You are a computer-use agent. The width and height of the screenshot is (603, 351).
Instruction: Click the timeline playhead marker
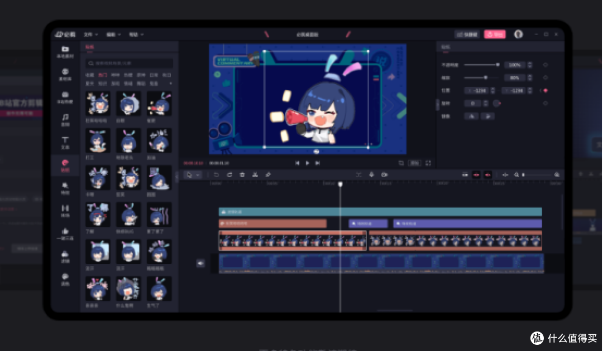341,184
